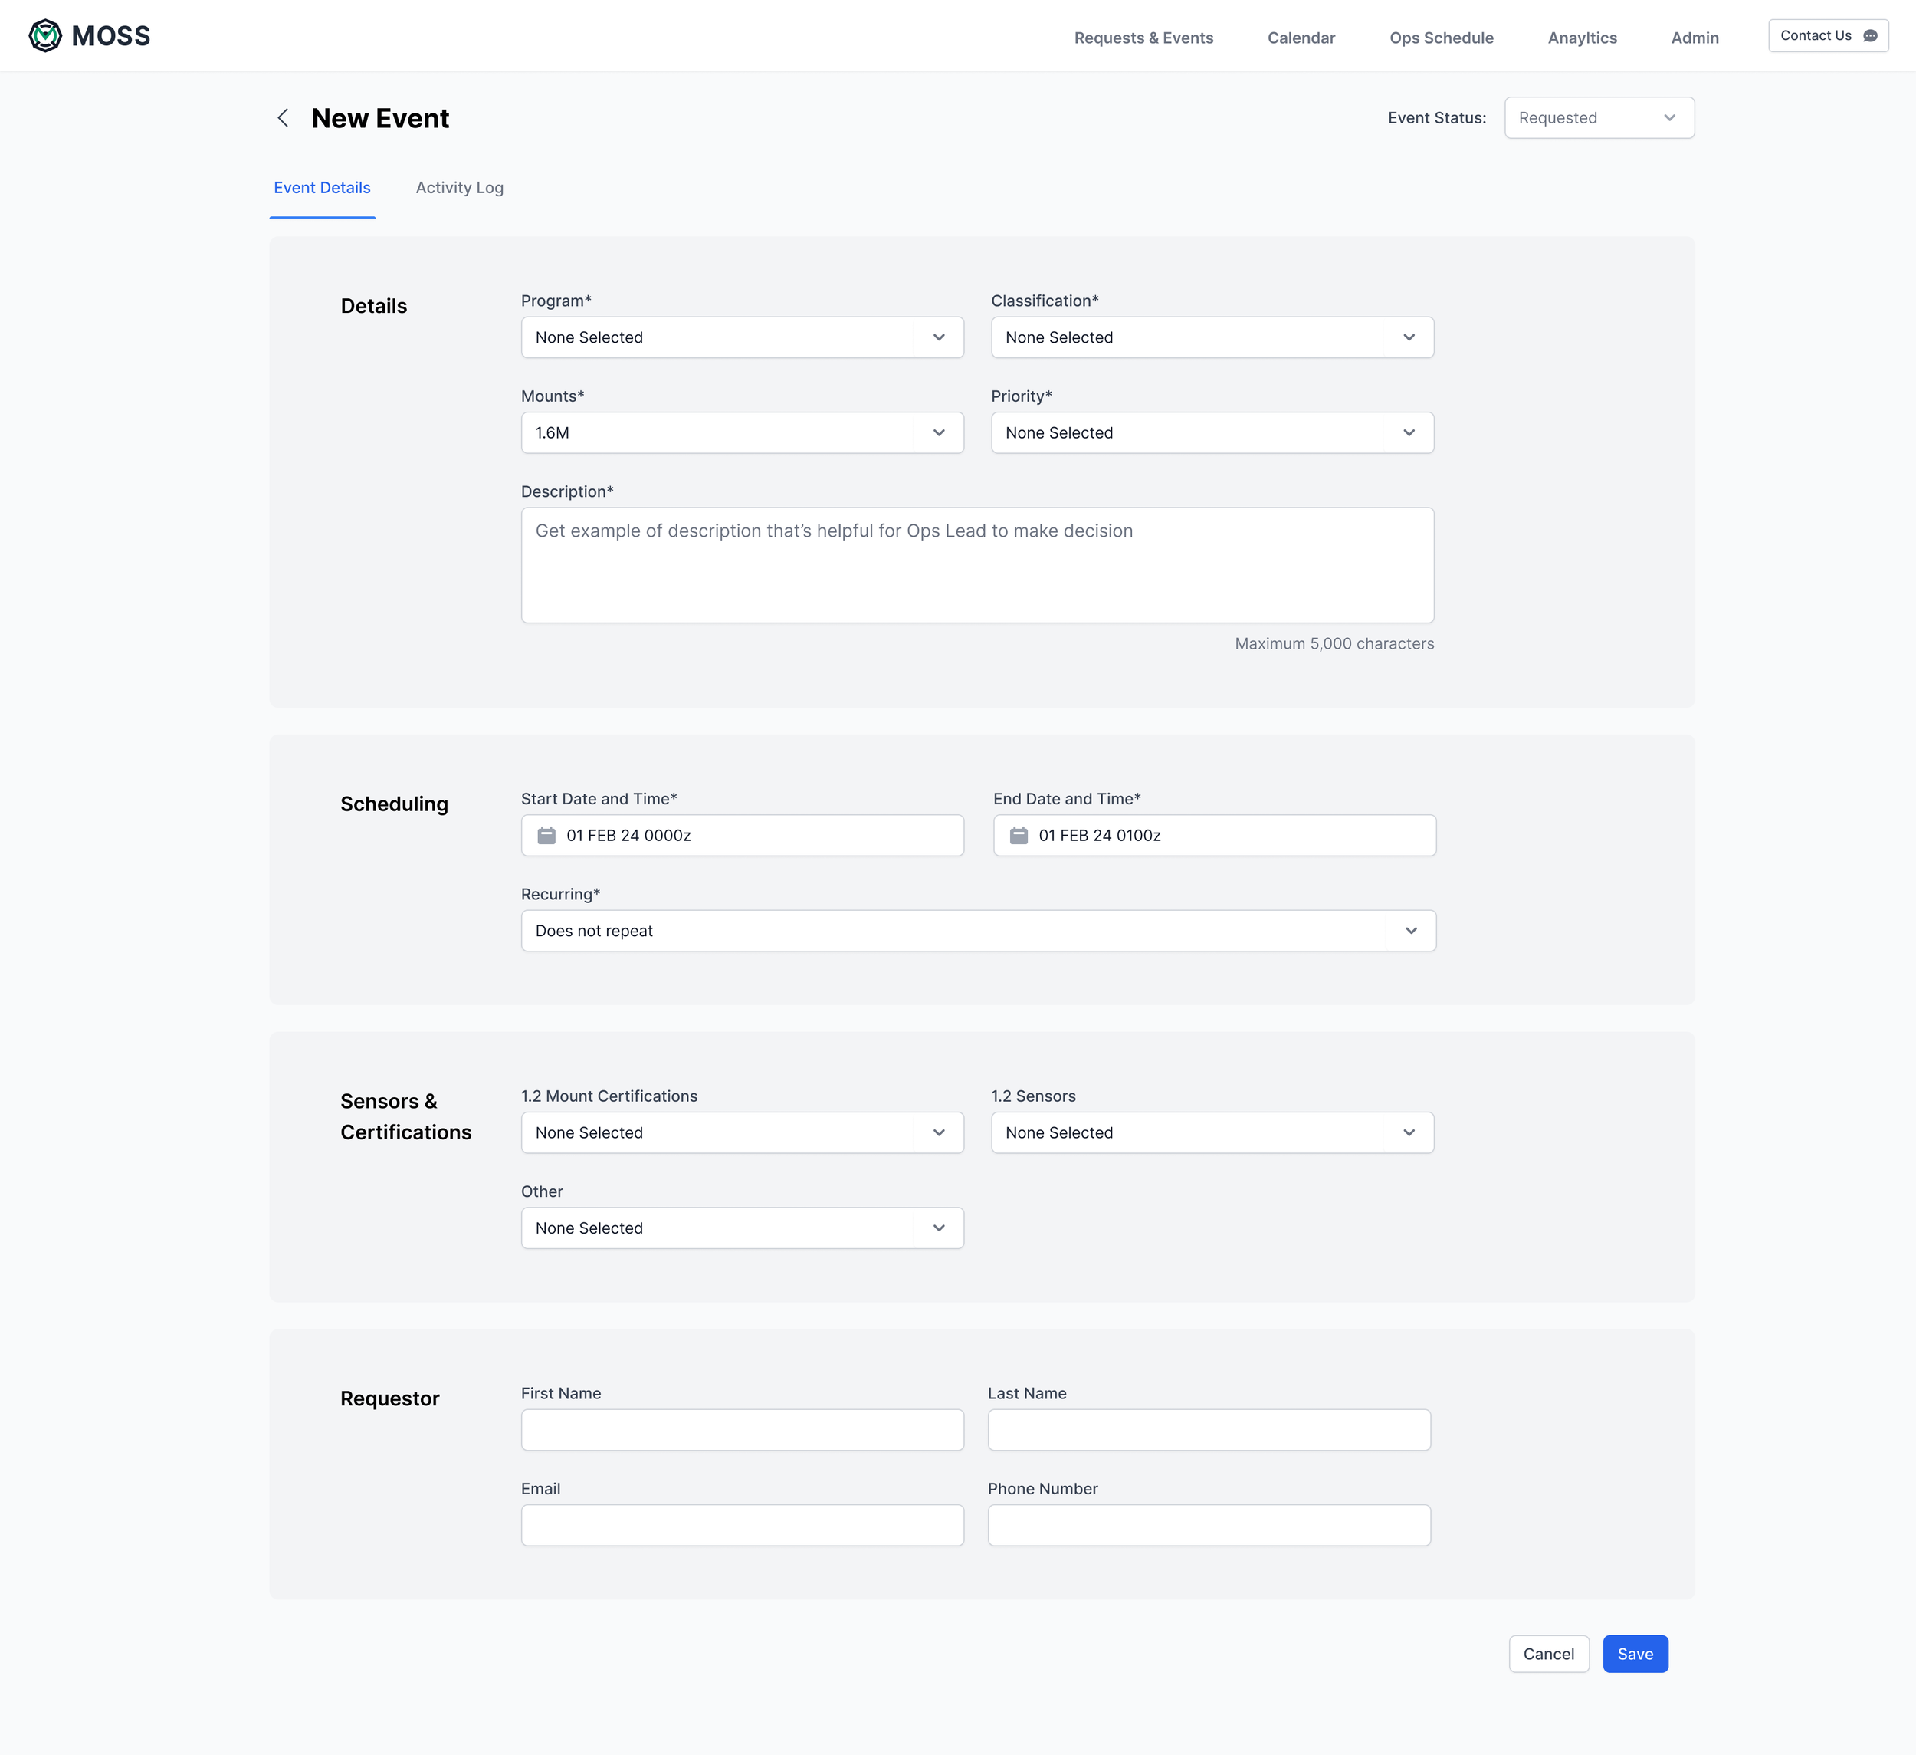The height and width of the screenshot is (1755, 1916).
Task: Click into the Description text area
Action: click(x=977, y=566)
